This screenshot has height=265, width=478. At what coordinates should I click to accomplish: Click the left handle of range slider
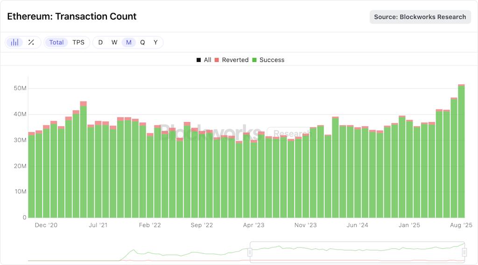(250, 252)
